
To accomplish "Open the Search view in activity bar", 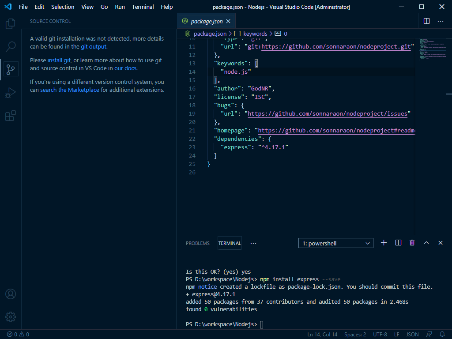I will tap(11, 46).
